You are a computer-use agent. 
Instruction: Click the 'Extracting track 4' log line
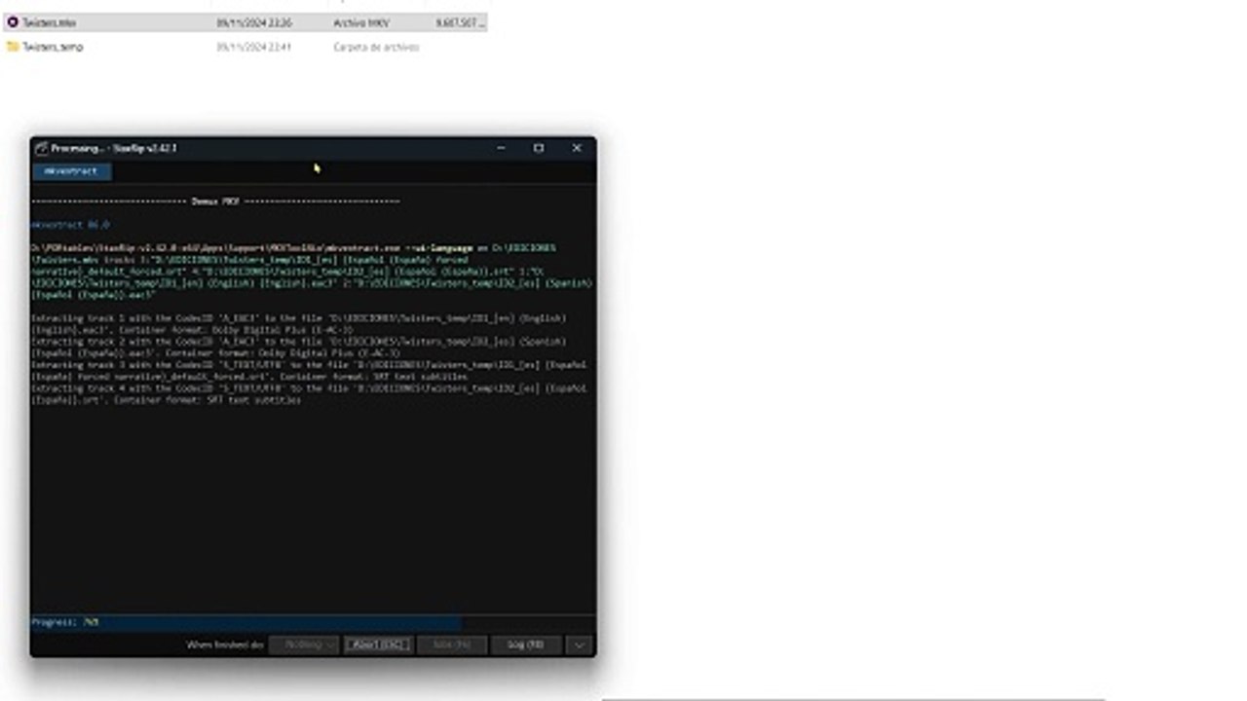point(309,394)
